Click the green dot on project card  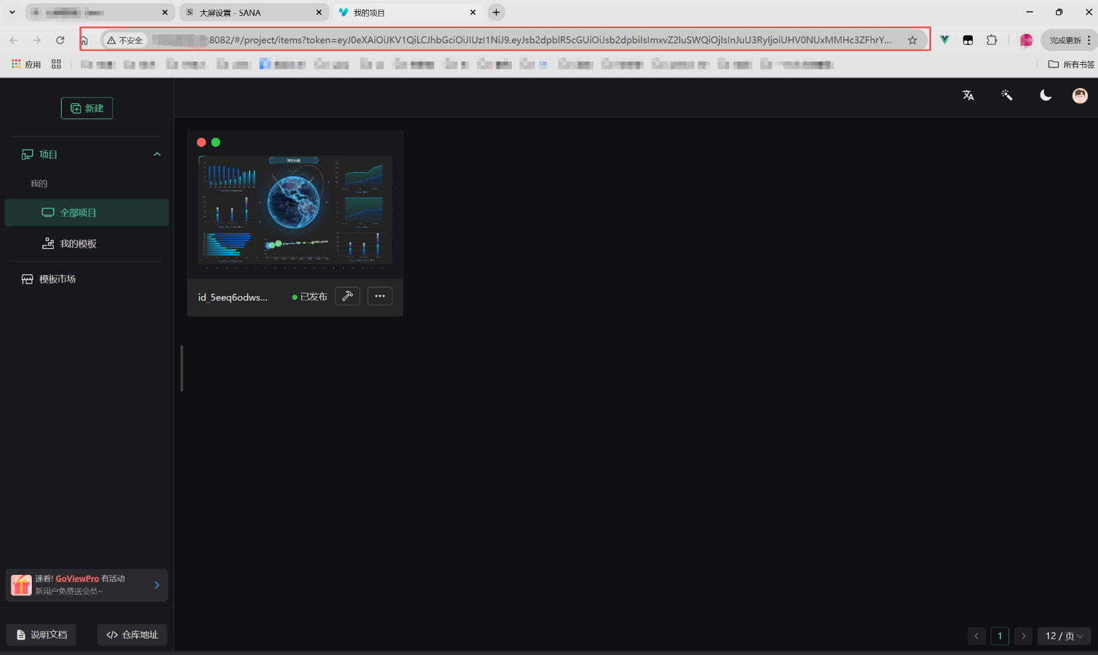coord(216,142)
